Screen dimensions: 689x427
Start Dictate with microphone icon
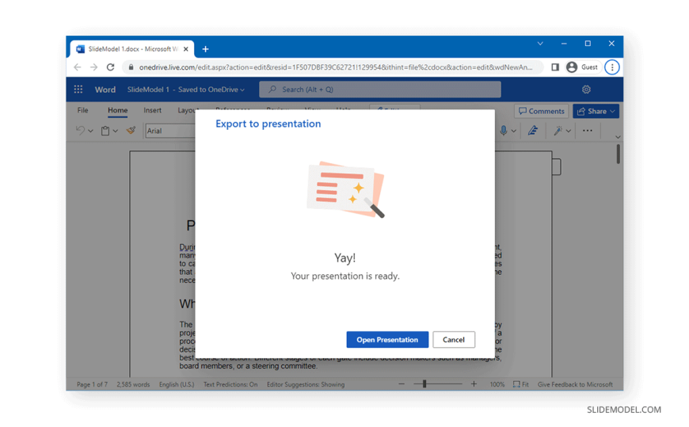504,131
